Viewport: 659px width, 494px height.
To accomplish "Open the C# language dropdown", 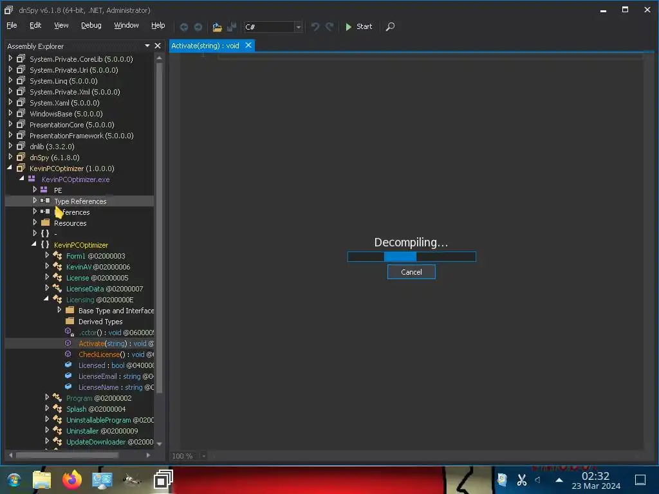I will click(x=299, y=27).
